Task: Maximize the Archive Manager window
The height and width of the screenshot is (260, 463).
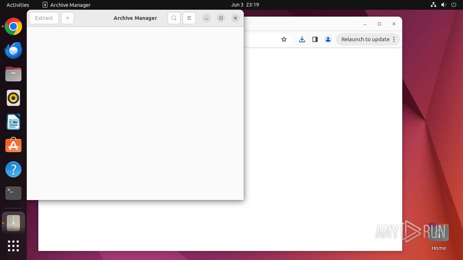Action: 221,18
